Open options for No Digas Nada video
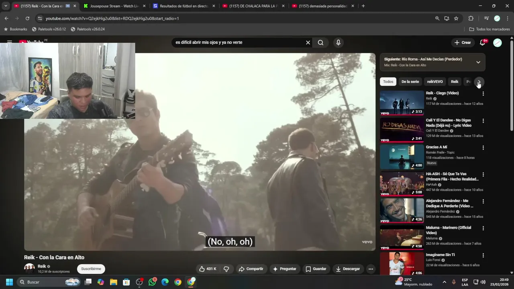Image resolution: width=514 pixels, height=289 pixels. tap(483, 121)
